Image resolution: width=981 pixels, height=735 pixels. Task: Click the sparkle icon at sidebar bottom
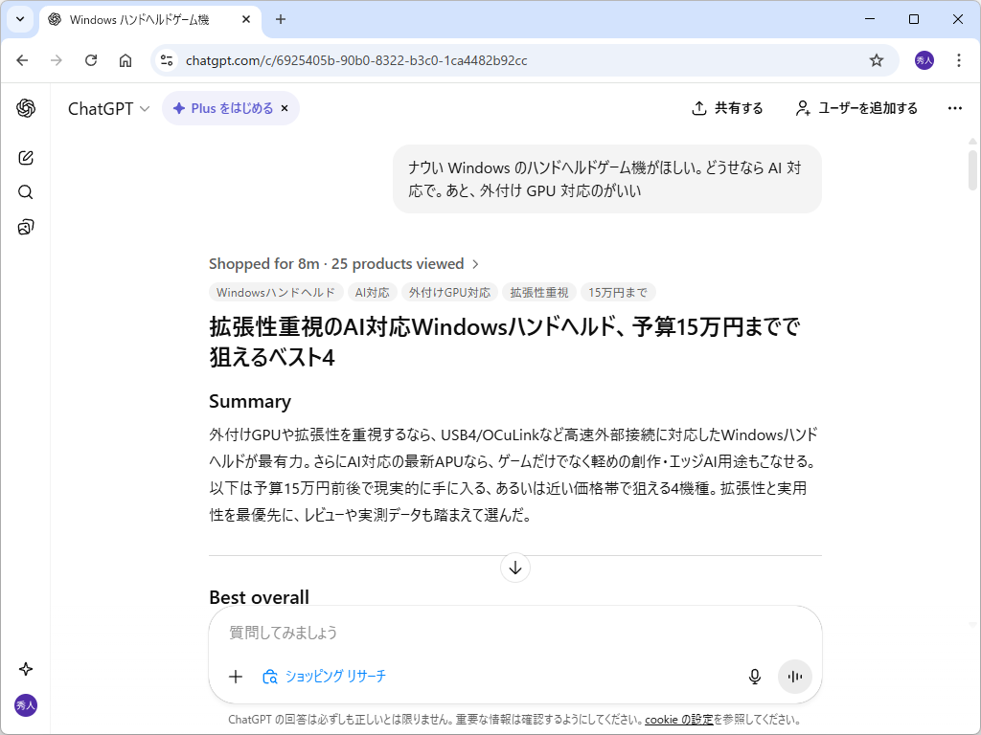coord(25,669)
